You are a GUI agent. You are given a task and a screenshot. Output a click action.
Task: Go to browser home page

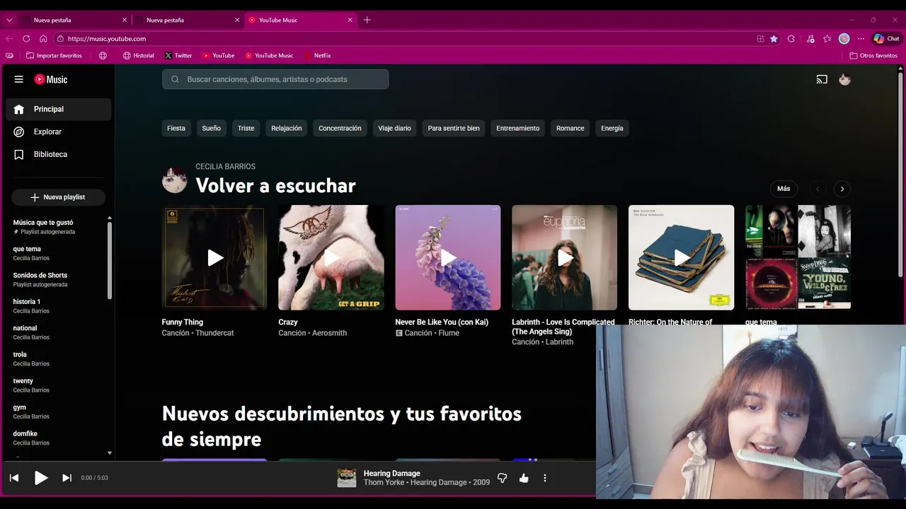(x=43, y=39)
